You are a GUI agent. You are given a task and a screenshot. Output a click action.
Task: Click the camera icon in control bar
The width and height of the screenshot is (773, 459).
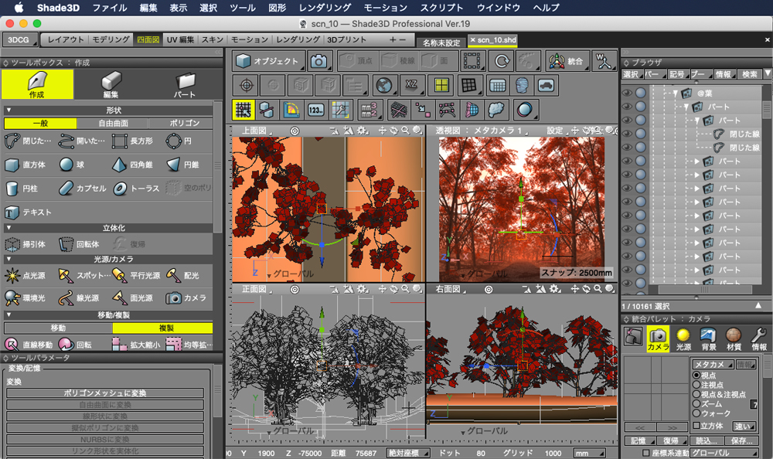click(x=319, y=61)
